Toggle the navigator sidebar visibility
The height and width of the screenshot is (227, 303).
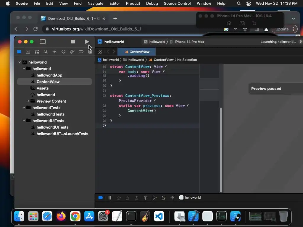click(x=43, y=42)
